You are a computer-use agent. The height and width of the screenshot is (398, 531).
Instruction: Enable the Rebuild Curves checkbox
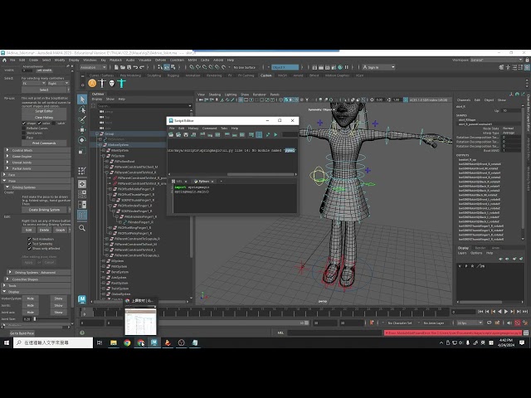pyautogui.click(x=24, y=128)
